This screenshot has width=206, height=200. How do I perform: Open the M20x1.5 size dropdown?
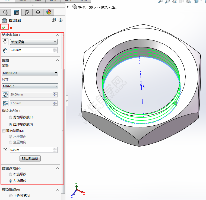(x=30, y=86)
